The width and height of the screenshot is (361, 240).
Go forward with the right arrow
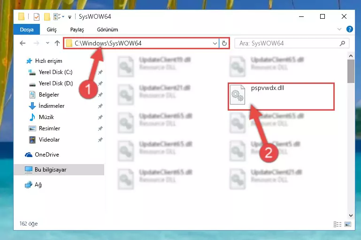[36, 43]
